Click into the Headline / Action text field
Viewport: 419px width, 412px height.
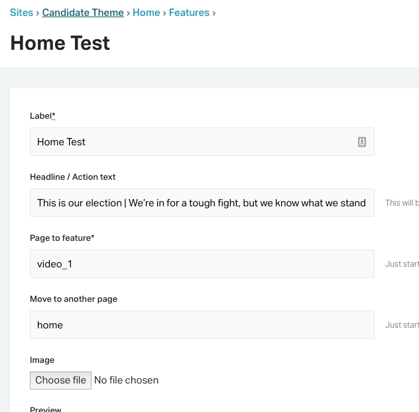click(202, 203)
